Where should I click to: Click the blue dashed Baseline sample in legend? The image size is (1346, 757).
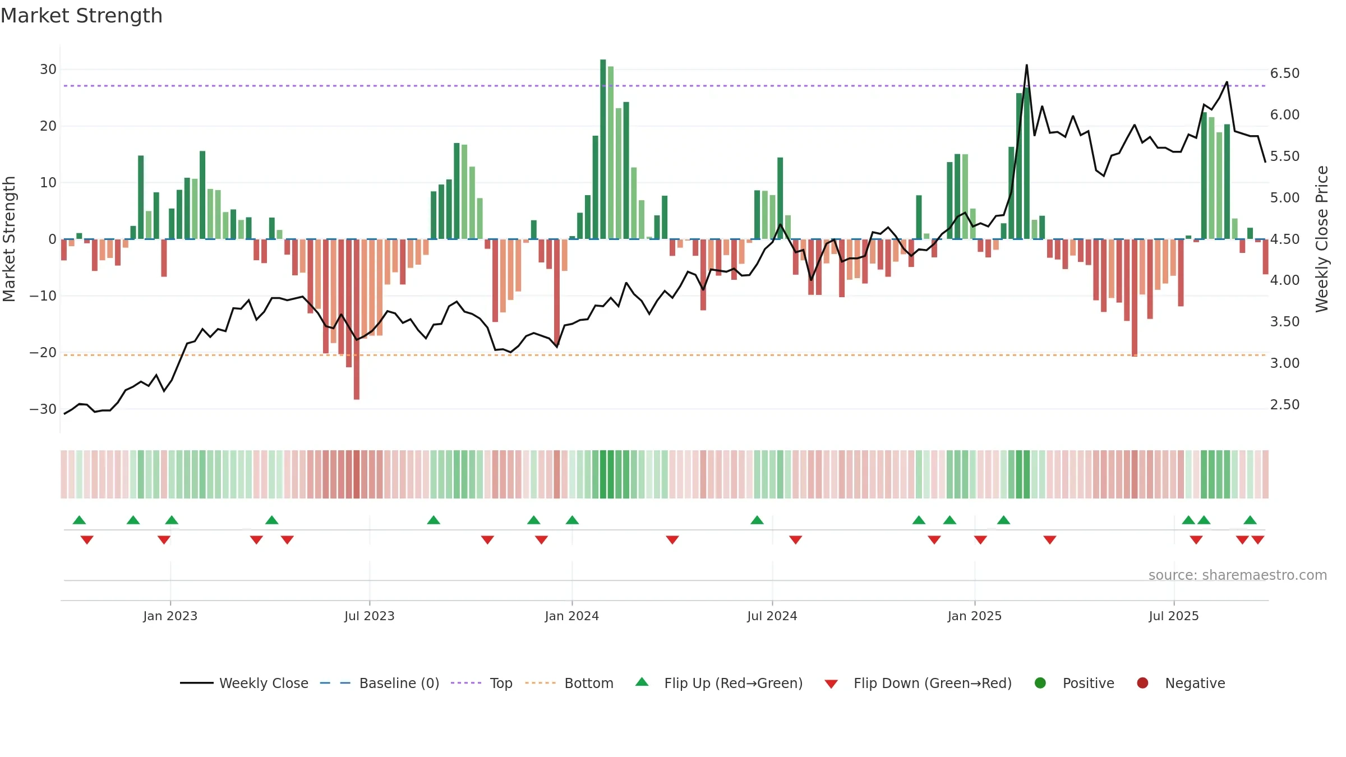[x=335, y=683]
